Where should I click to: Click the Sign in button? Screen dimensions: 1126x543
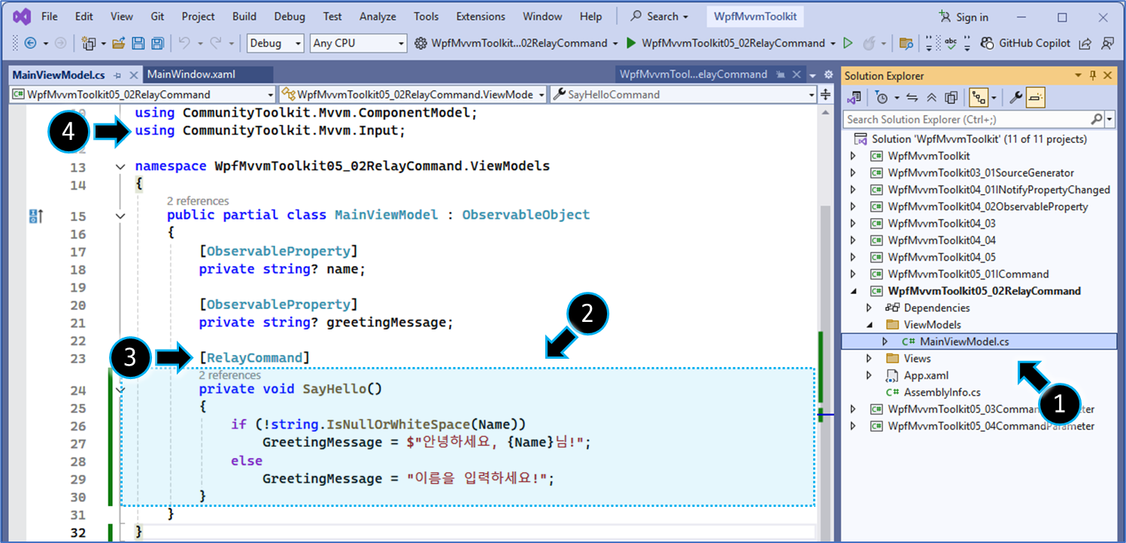(x=964, y=17)
